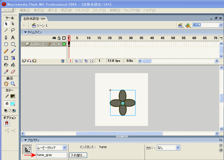Toggle lock all layers padlock icon
This screenshot has height=160, width=224.
59,38
